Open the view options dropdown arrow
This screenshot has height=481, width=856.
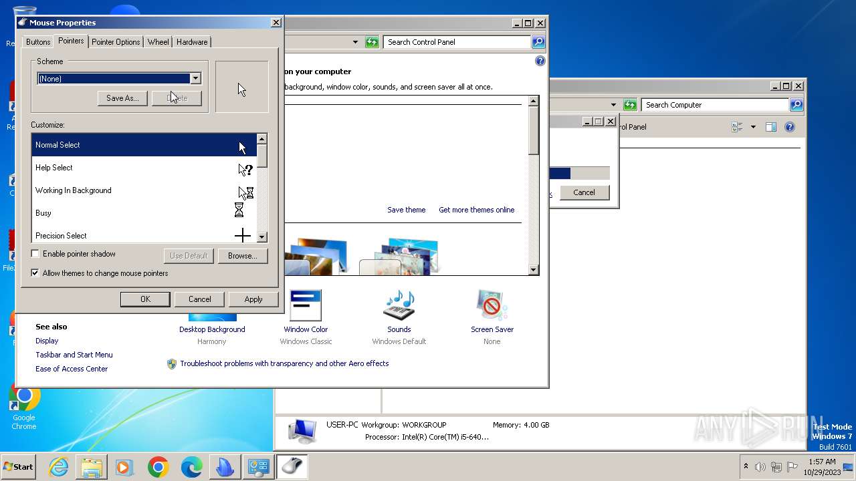click(x=753, y=127)
